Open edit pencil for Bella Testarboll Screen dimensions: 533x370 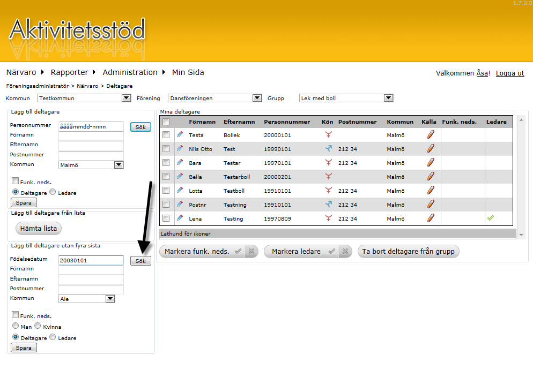coord(180,176)
